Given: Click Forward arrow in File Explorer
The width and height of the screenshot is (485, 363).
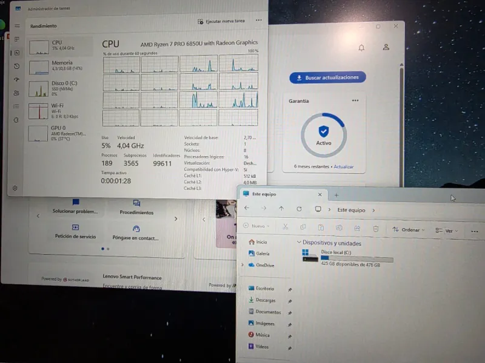Looking at the screenshot, I should [264, 208].
